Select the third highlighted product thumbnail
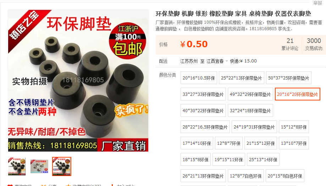 pos(62,166)
